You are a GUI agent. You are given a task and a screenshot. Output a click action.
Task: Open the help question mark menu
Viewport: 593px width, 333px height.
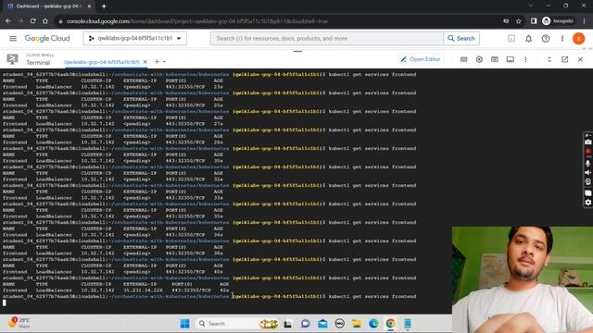click(x=546, y=39)
